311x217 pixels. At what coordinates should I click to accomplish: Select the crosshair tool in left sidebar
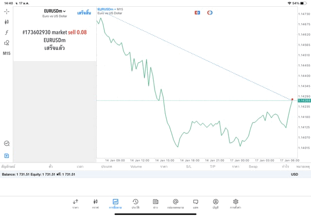[x=7, y=11]
